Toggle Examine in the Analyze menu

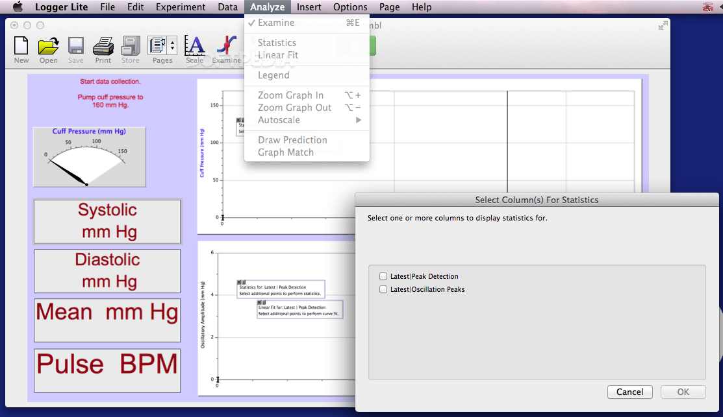pos(277,22)
